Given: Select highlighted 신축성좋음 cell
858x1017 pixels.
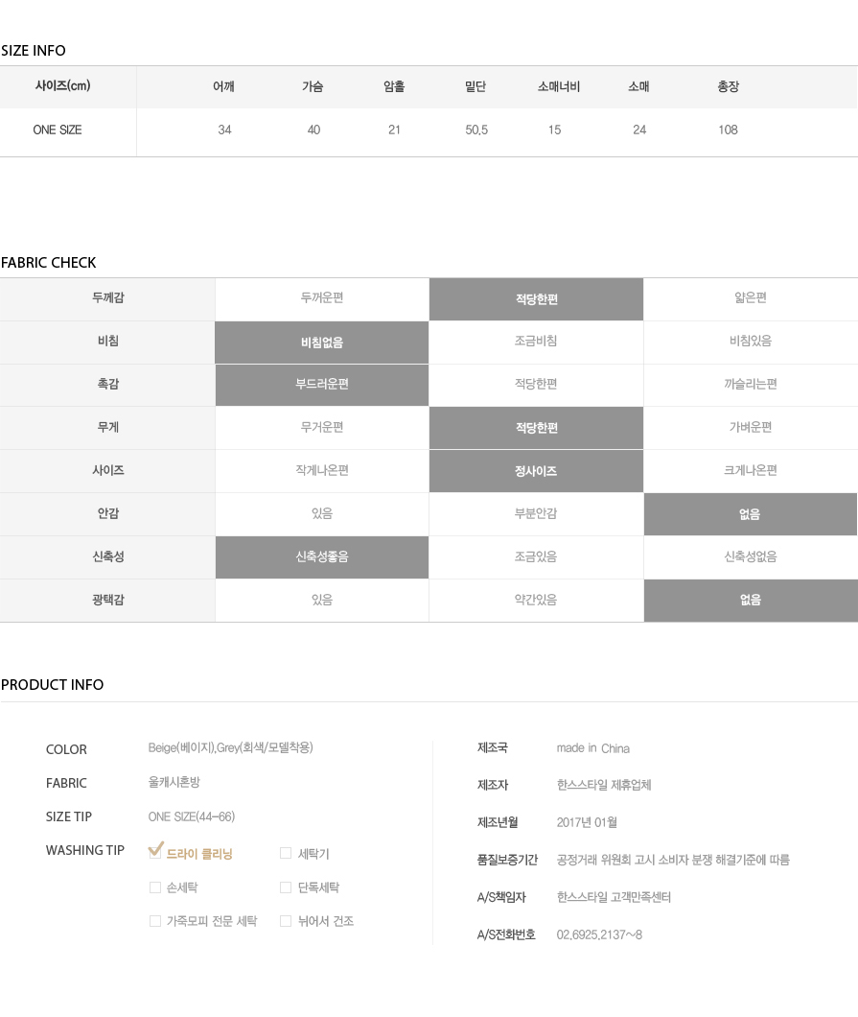Looking at the screenshot, I should tap(322, 557).
